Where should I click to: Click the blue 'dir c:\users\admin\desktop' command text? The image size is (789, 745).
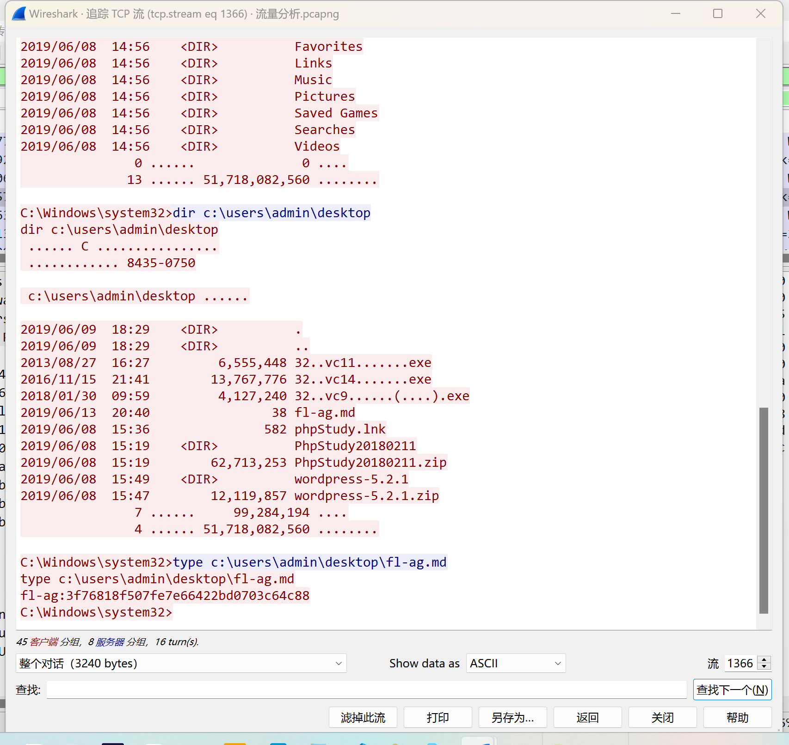(272, 213)
